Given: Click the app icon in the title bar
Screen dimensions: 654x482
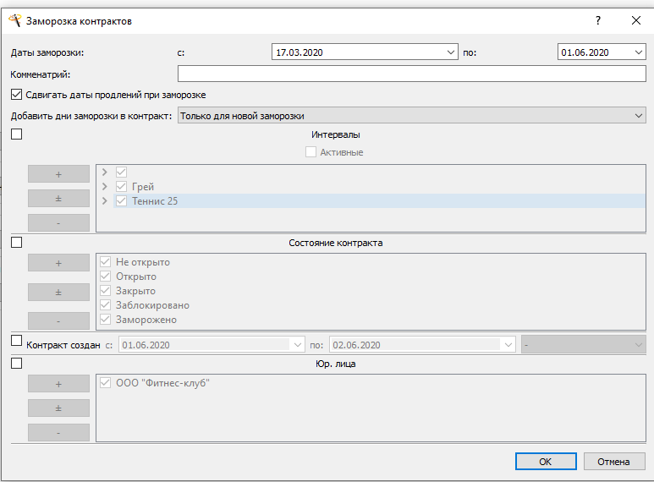Looking at the screenshot, I should coord(14,20).
